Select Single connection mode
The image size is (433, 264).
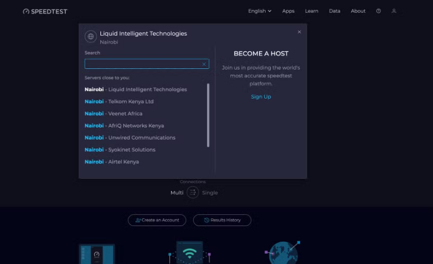210,193
